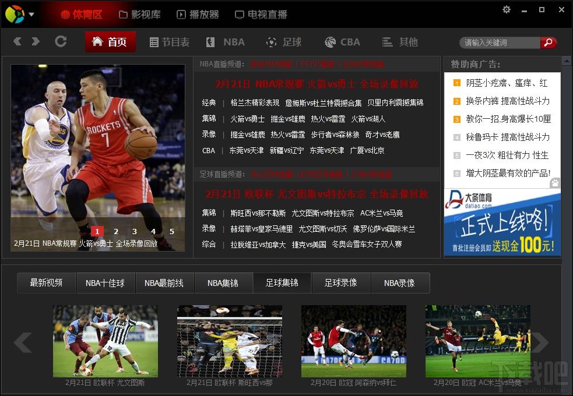
Task: Focus the keyword search input field
Action: point(500,43)
